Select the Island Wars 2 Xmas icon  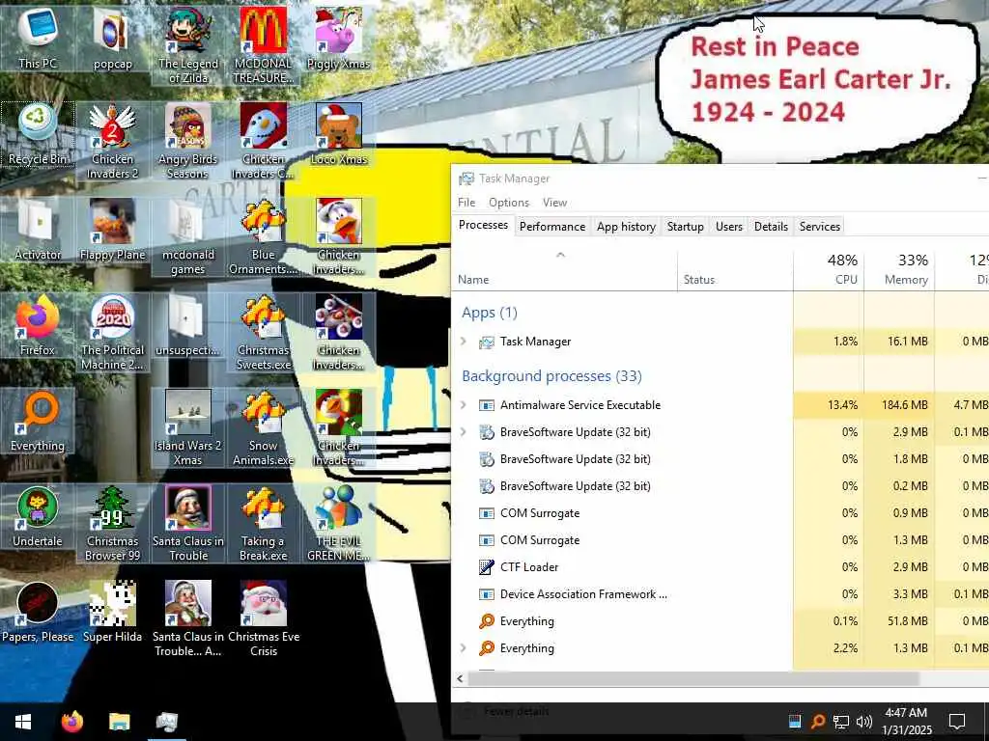pyautogui.click(x=188, y=428)
